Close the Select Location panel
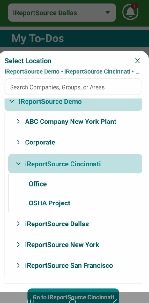The width and height of the screenshot is (149, 303). pos(138,61)
